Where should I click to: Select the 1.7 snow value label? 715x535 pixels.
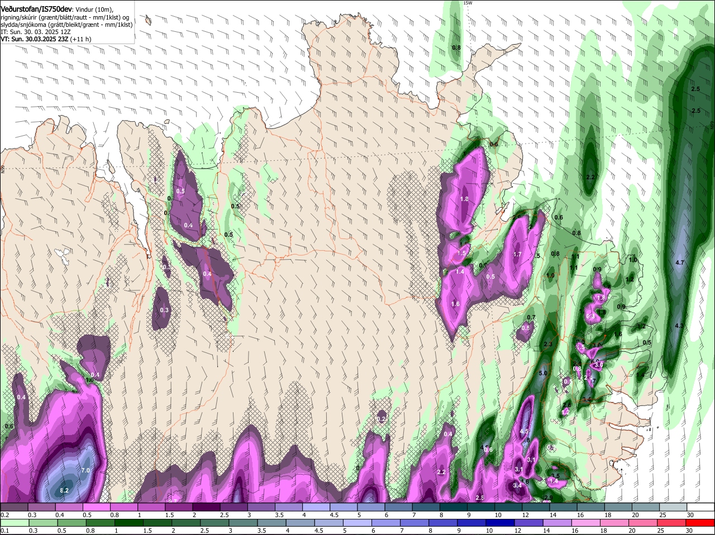(x=517, y=254)
